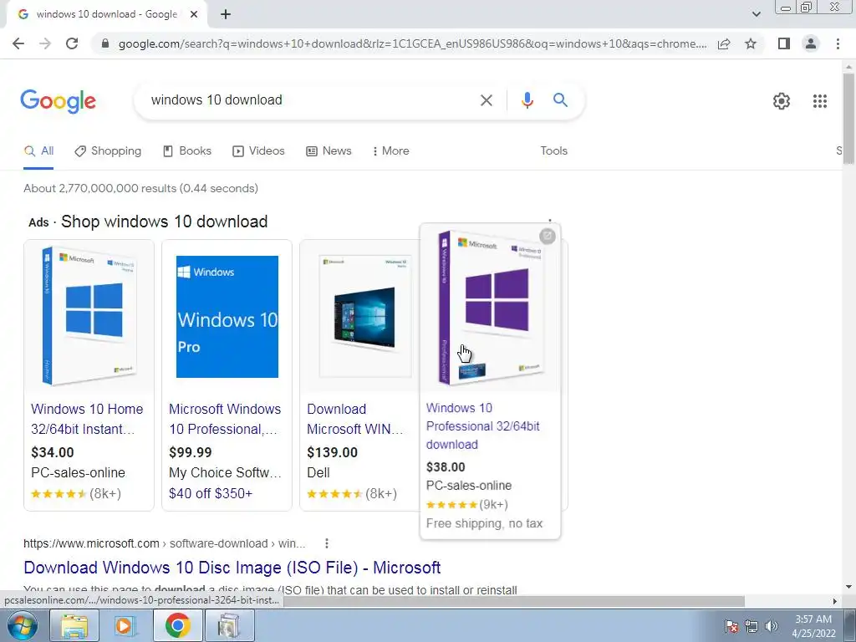Open Windows Explorer from the taskbar
Image resolution: width=856 pixels, height=642 pixels.
click(74, 626)
